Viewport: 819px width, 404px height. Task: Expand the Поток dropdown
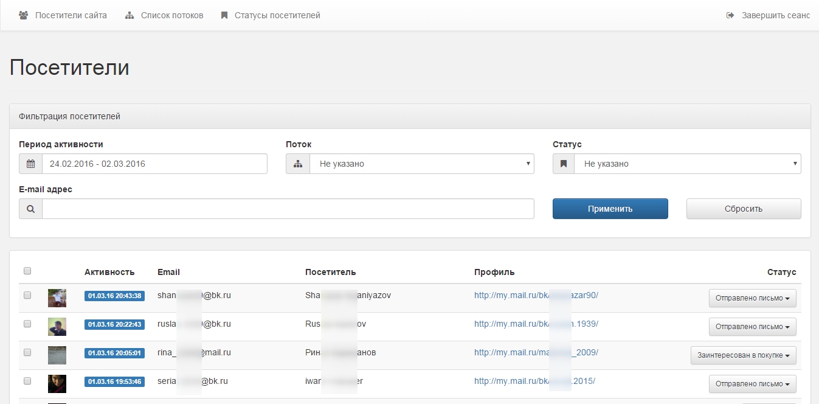(x=421, y=164)
